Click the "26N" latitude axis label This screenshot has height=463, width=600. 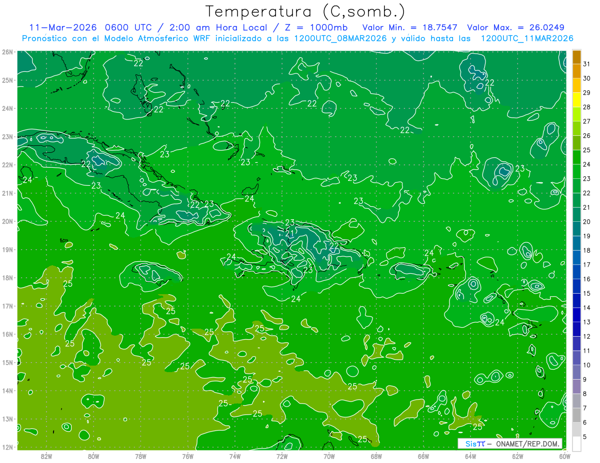pyautogui.click(x=7, y=52)
